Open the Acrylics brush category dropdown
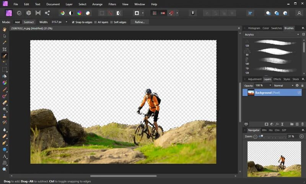Screen dimensions: 306x184 point(272,34)
